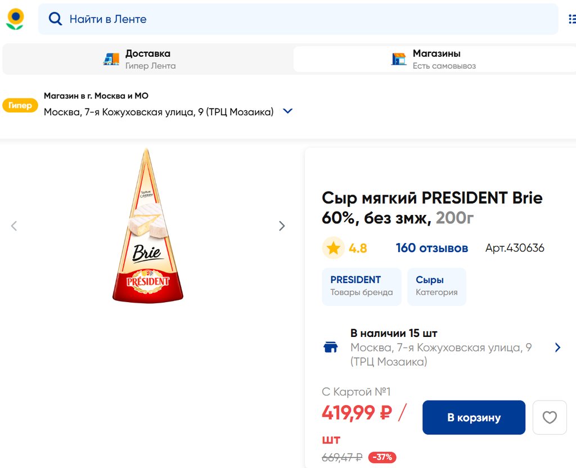This screenshot has width=576, height=468.
Task: Click the delivery truck icon
Action: click(111, 59)
